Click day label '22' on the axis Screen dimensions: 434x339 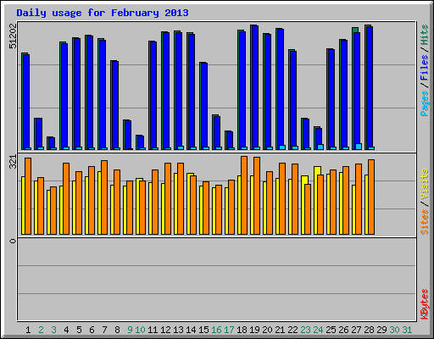pyautogui.click(x=292, y=330)
